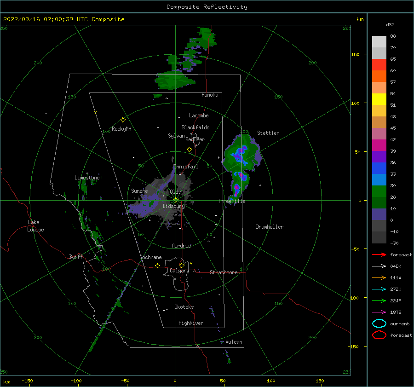This screenshot has height=387, width=414.
Task: Click the Blackfalds town label
Action: click(195, 127)
